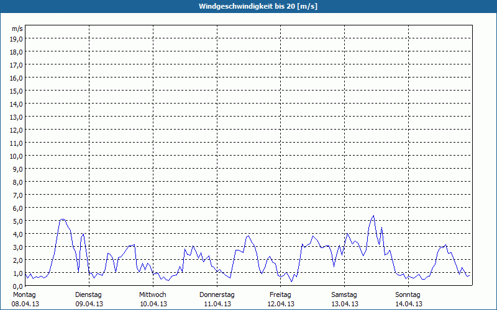Image resolution: width=497 pixels, height=310 pixels.
Task: Click the 'Mittwoch' day label
Action: coord(152,295)
